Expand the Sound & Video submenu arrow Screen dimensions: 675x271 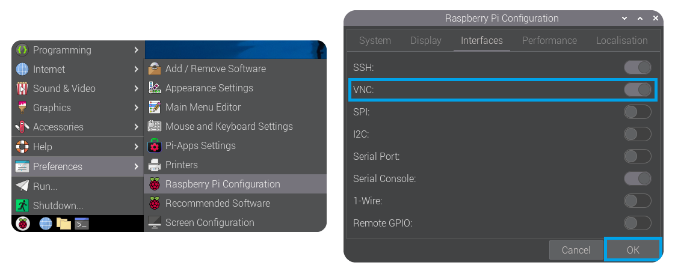136,88
